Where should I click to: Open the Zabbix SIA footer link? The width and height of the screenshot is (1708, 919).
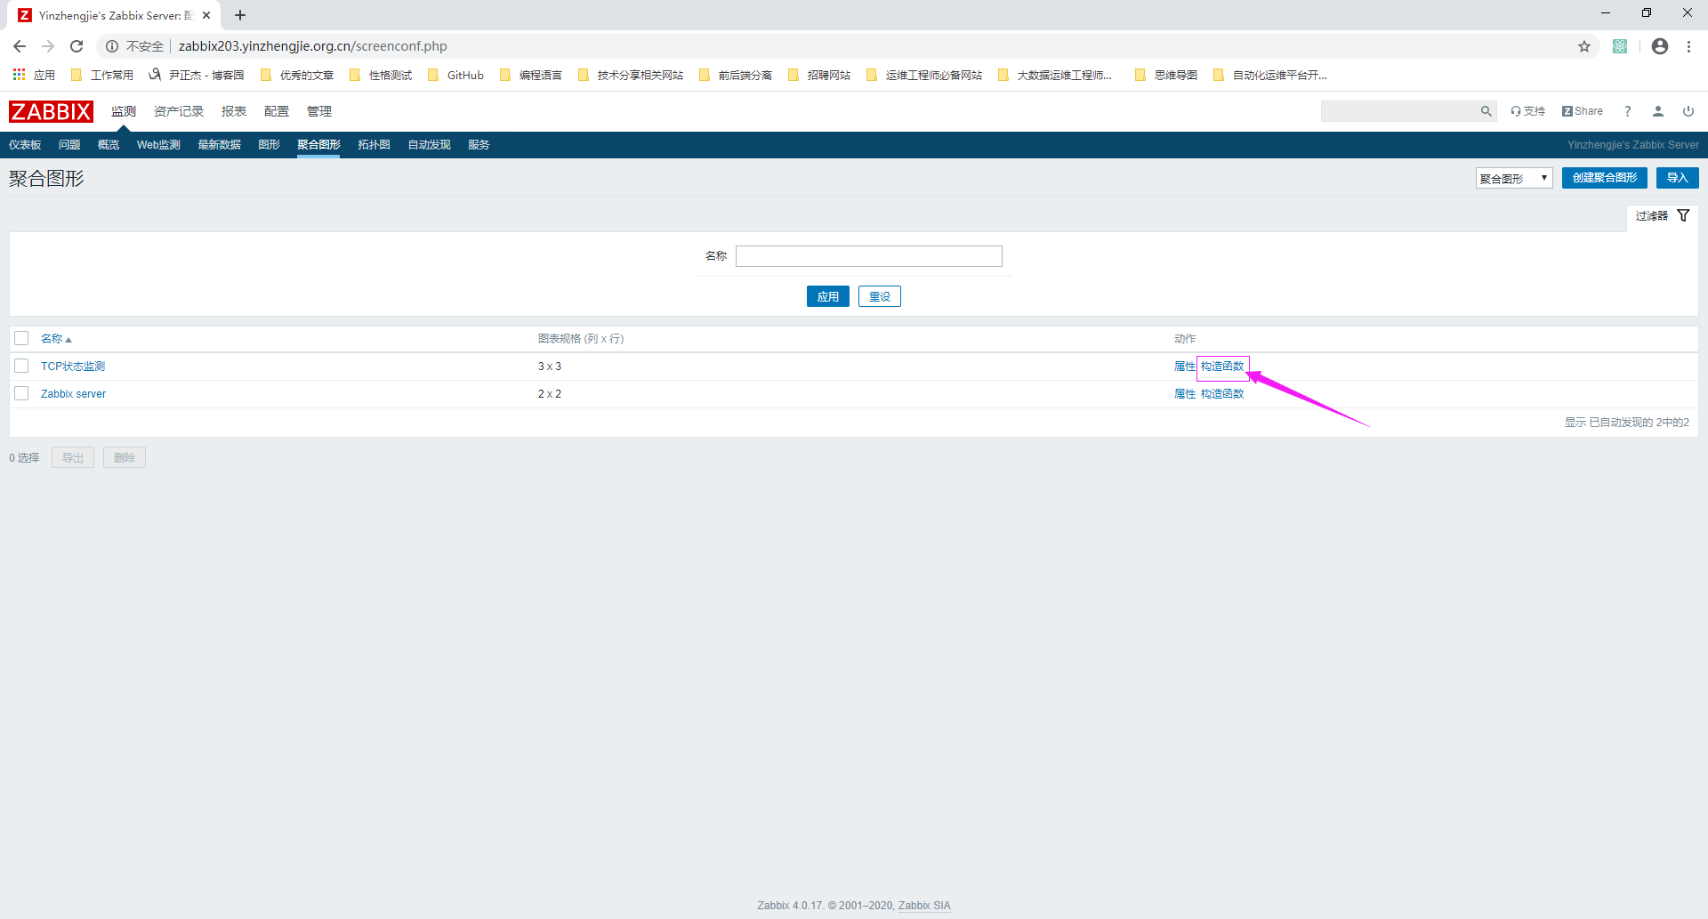[924, 906]
